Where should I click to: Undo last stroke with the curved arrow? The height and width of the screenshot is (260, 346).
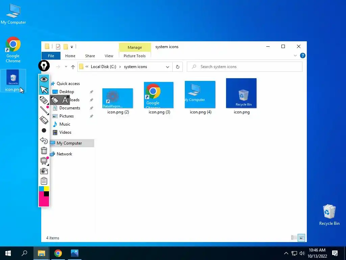pos(44,140)
